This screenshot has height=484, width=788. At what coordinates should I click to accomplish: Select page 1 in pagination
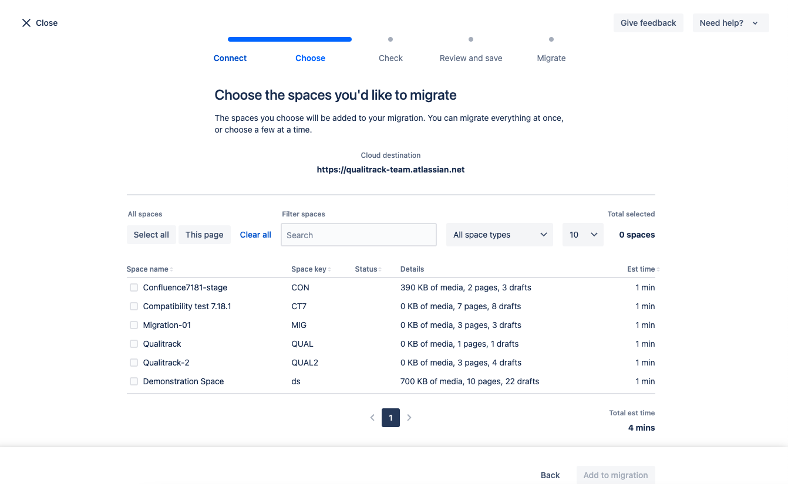coord(390,418)
